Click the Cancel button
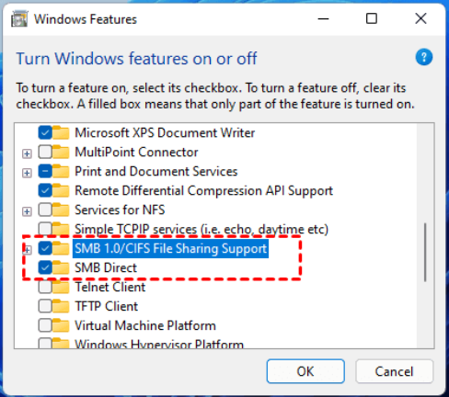Image resolution: width=449 pixels, height=397 pixels. (x=394, y=371)
